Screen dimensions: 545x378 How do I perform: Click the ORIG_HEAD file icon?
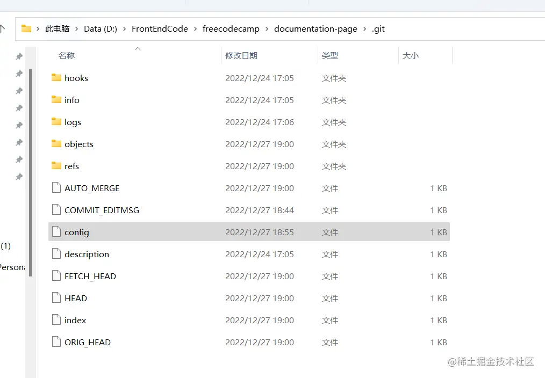pyautogui.click(x=56, y=342)
